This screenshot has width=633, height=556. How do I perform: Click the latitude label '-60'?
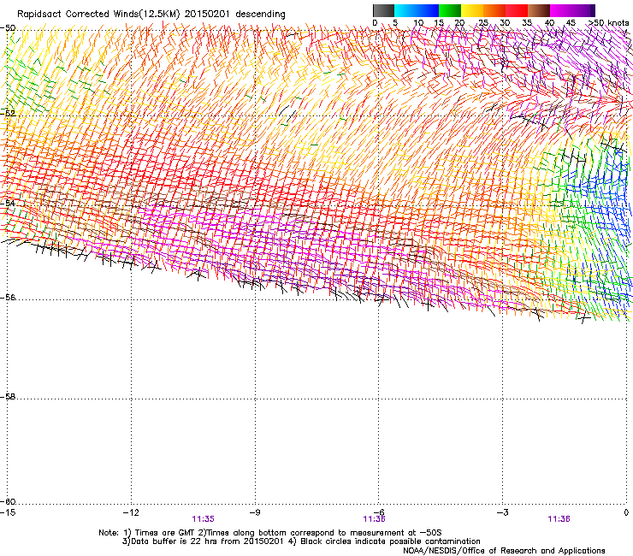[x=8, y=502]
